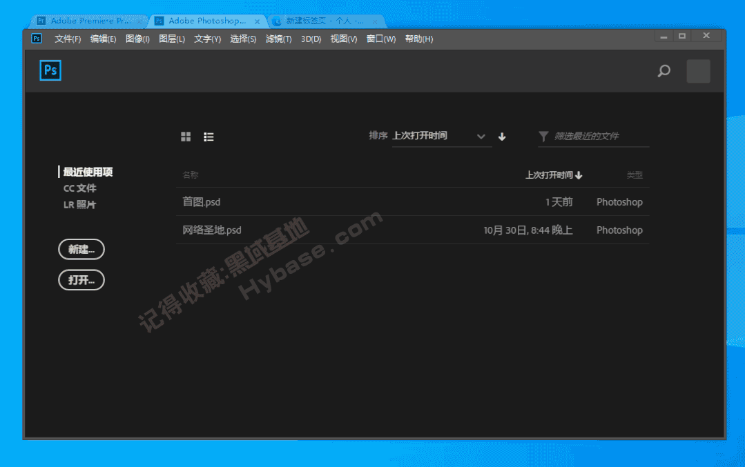Image resolution: width=745 pixels, height=467 pixels.
Task: Close the Adobe Photoshop tab
Action: point(257,21)
